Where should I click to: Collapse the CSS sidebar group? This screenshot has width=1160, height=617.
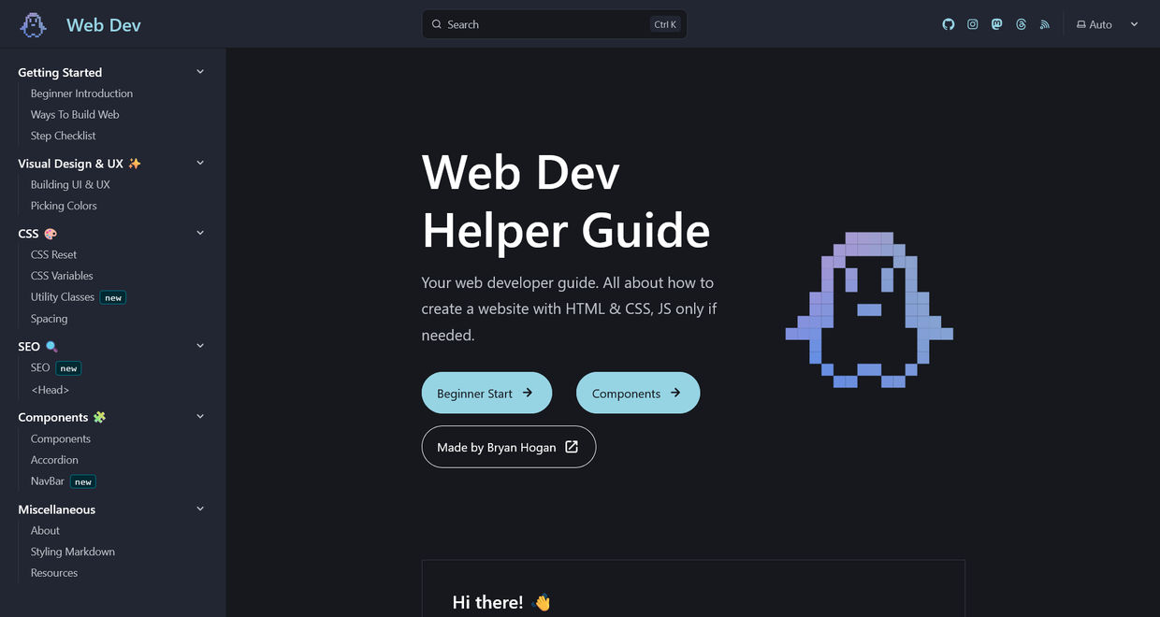(200, 233)
